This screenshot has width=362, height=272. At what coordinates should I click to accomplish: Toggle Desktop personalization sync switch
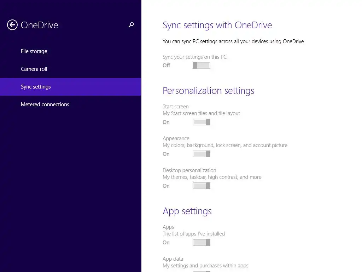pyautogui.click(x=202, y=186)
